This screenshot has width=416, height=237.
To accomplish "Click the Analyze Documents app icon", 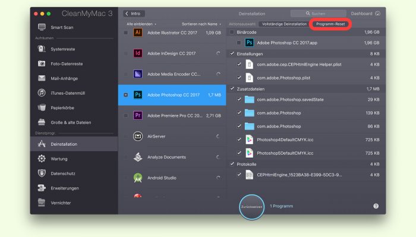I will coord(138,157).
